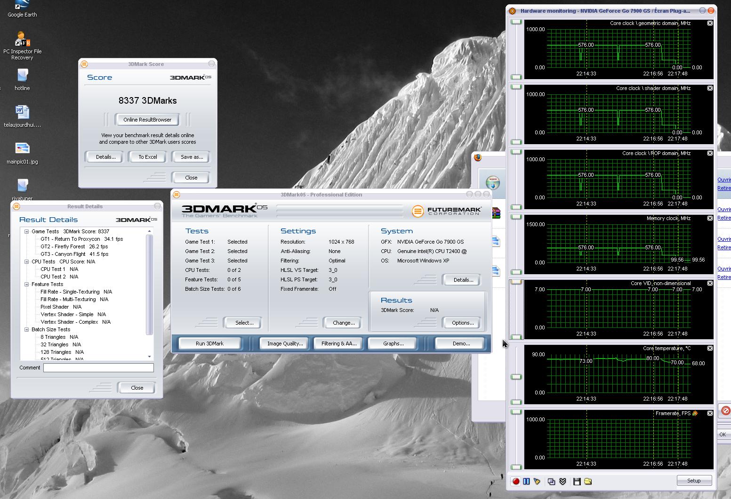Close the 3DMark Score dialog via Close button
731x499 pixels.
click(x=191, y=178)
